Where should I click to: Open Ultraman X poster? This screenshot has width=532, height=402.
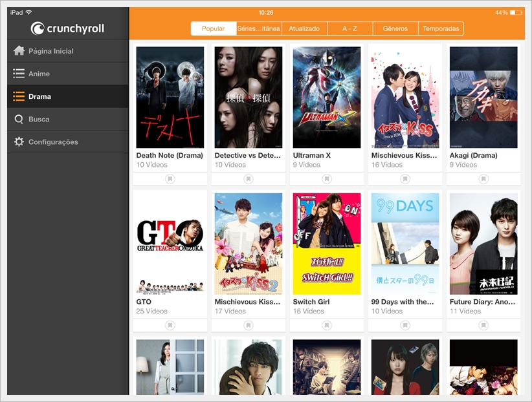tap(327, 98)
